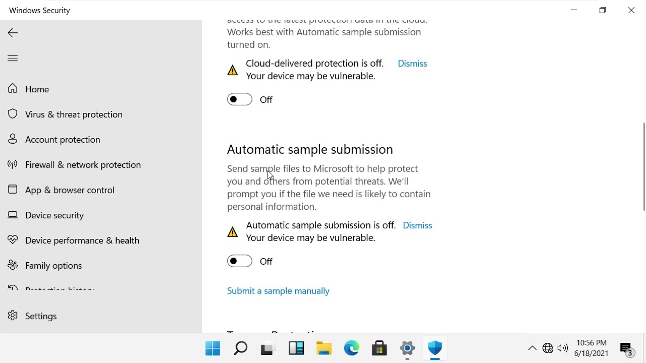Open the Windows Start menu
Viewport: 646px width, 363px height.
pos(213,348)
